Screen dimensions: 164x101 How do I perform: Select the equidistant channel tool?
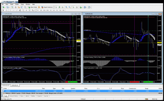pos(20,10)
